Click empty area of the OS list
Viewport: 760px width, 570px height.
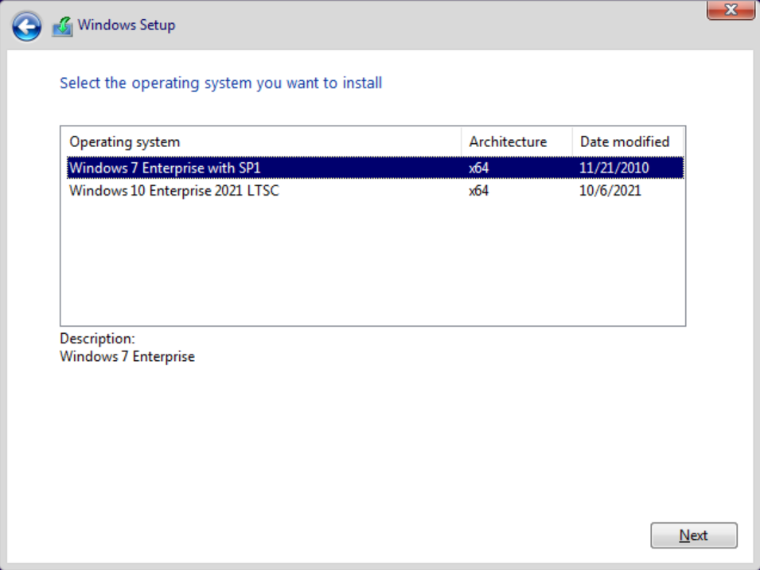[x=372, y=262]
